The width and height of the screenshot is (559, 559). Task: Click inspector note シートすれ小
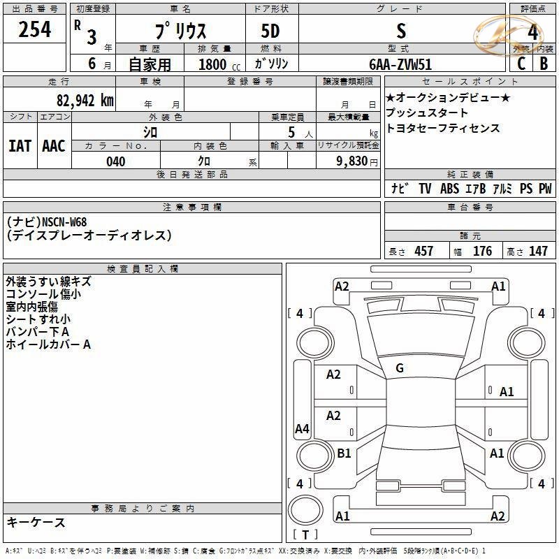tap(38, 319)
